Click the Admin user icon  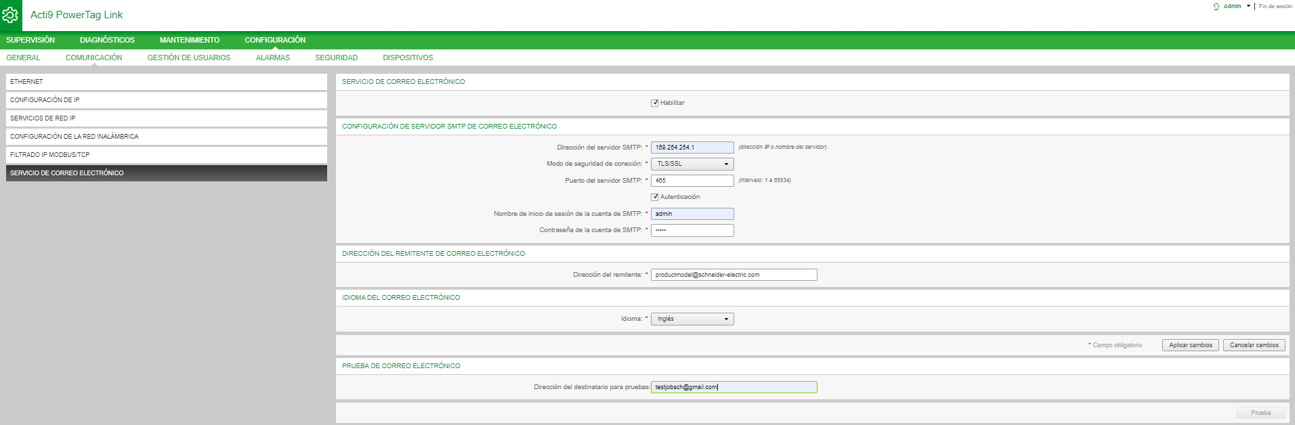tap(1216, 7)
